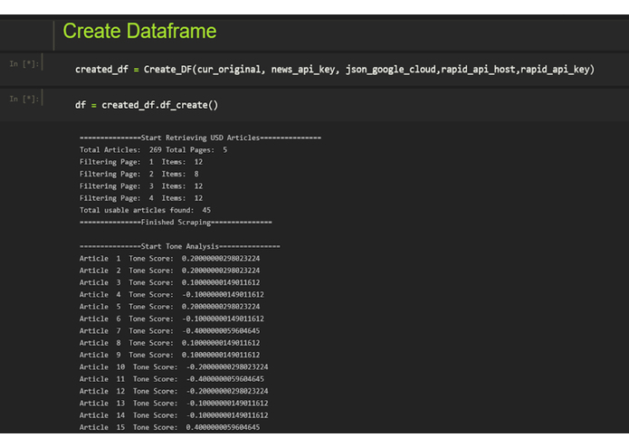The width and height of the screenshot is (629, 447).
Task: Click the Article 2 tone score line
Action: 169,271
